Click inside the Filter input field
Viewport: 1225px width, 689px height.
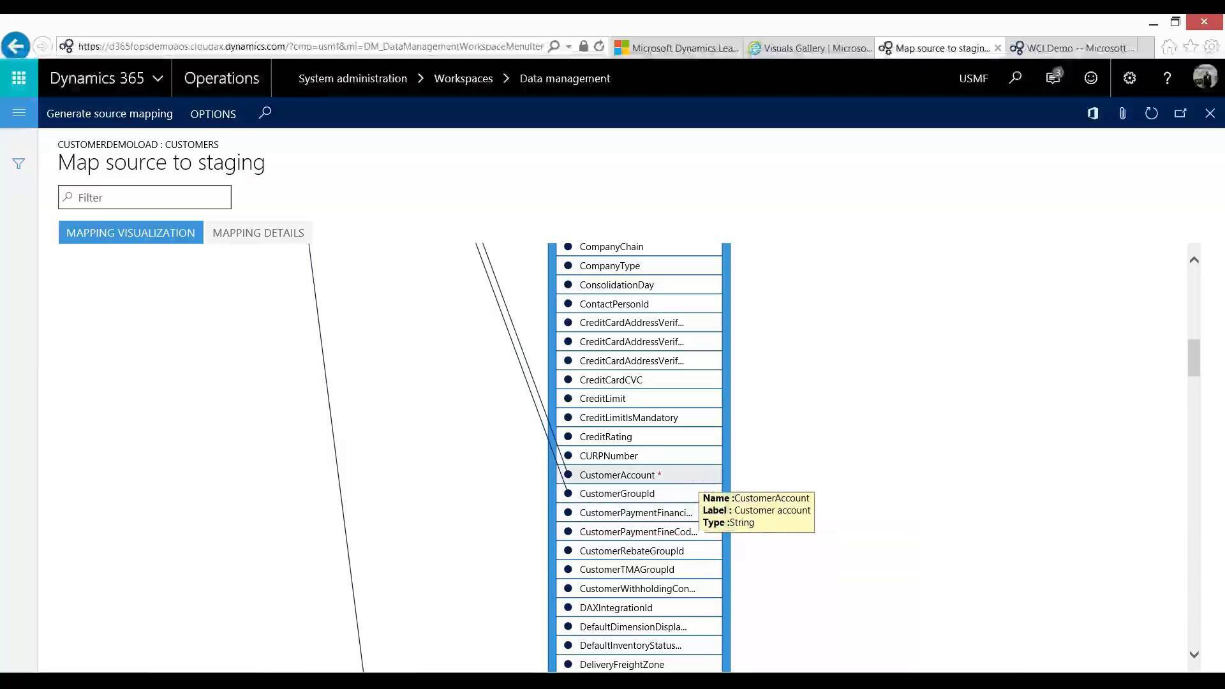click(x=144, y=197)
